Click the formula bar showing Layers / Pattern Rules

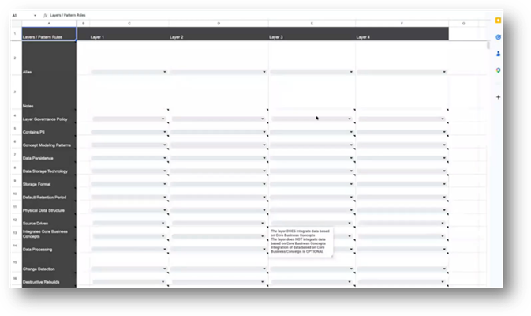click(x=68, y=15)
